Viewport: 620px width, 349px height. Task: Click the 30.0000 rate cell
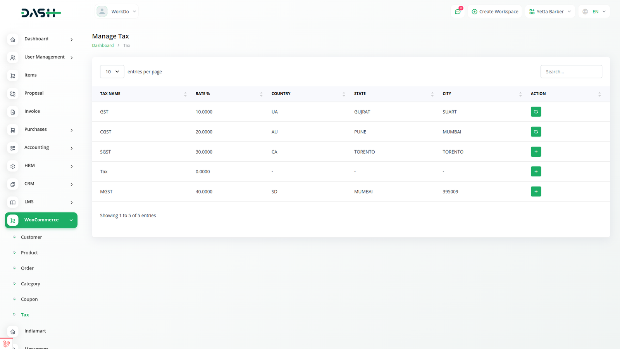(x=204, y=152)
